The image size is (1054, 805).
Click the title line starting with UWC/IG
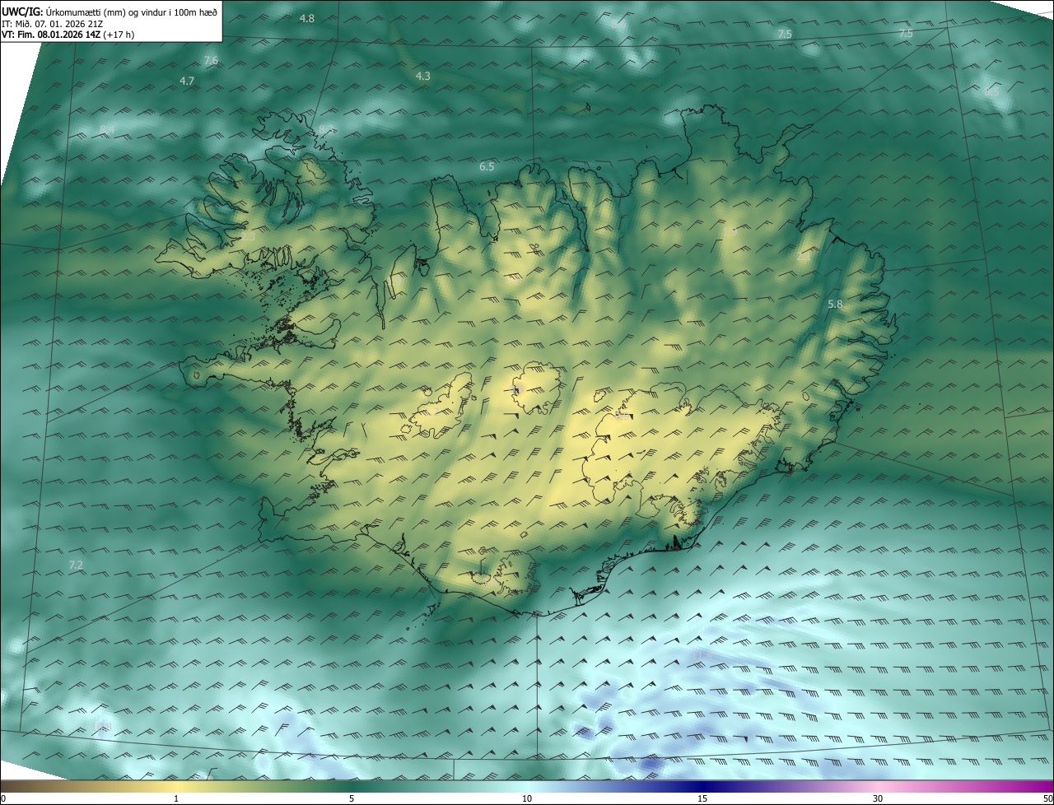pyautogui.click(x=110, y=11)
